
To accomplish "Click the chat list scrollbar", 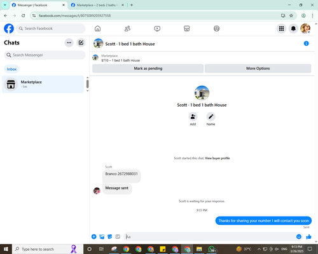I will point(87,84).
